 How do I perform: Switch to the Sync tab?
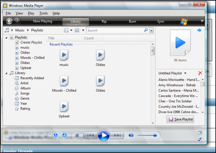(161, 22)
